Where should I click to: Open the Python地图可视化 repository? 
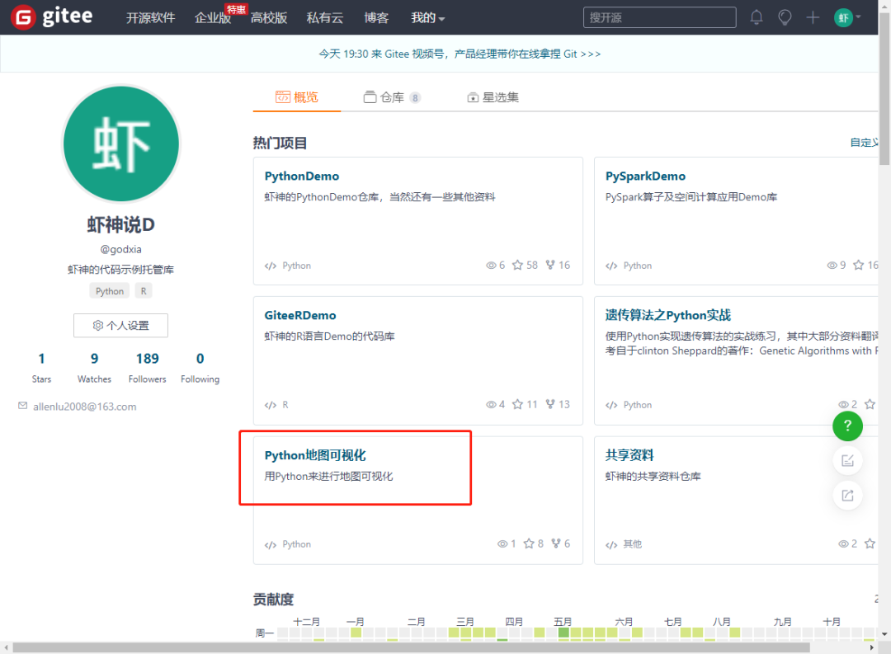pos(315,456)
